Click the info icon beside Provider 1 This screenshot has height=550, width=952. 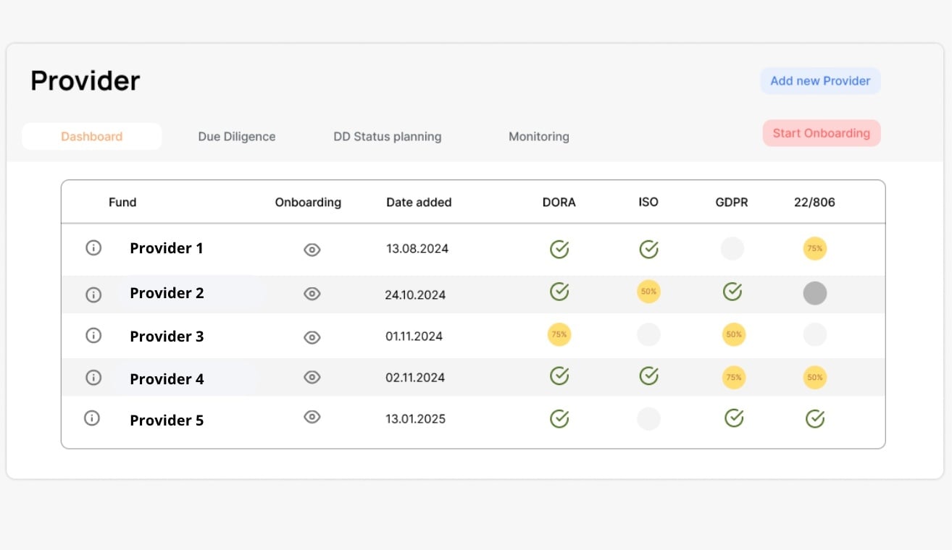coord(93,248)
